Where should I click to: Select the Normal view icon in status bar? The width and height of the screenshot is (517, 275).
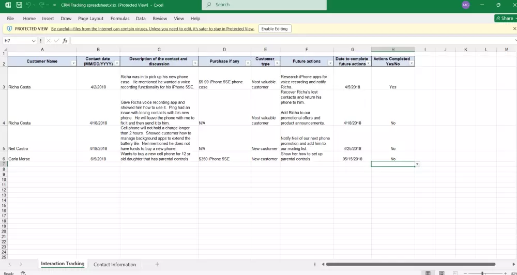(x=428, y=273)
